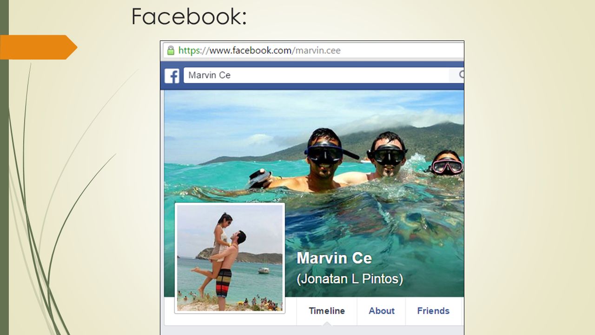Open the About tab
The width and height of the screenshot is (595, 335).
click(x=382, y=311)
